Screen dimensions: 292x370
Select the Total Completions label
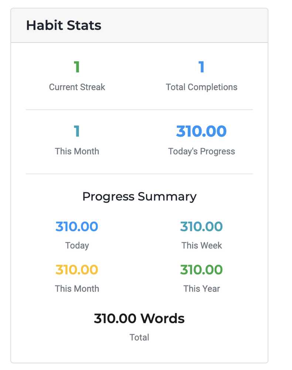click(x=201, y=87)
